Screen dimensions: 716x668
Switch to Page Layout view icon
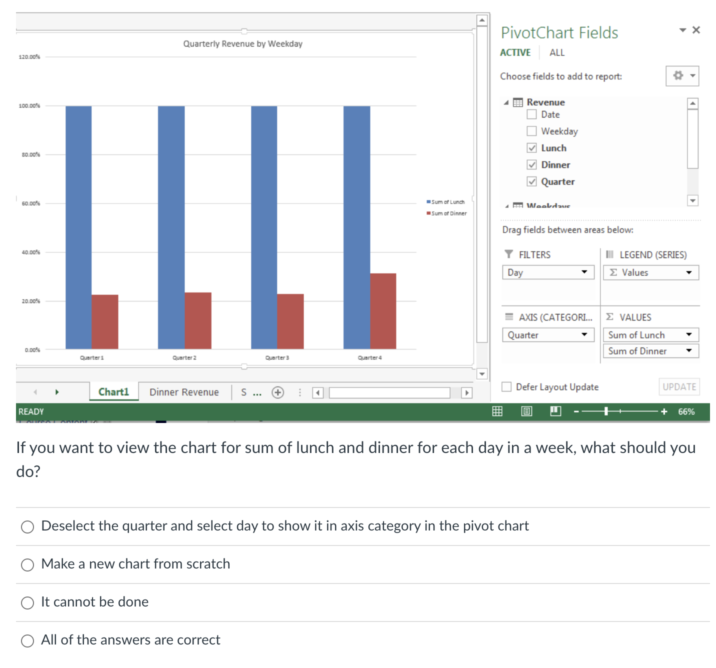coord(526,411)
